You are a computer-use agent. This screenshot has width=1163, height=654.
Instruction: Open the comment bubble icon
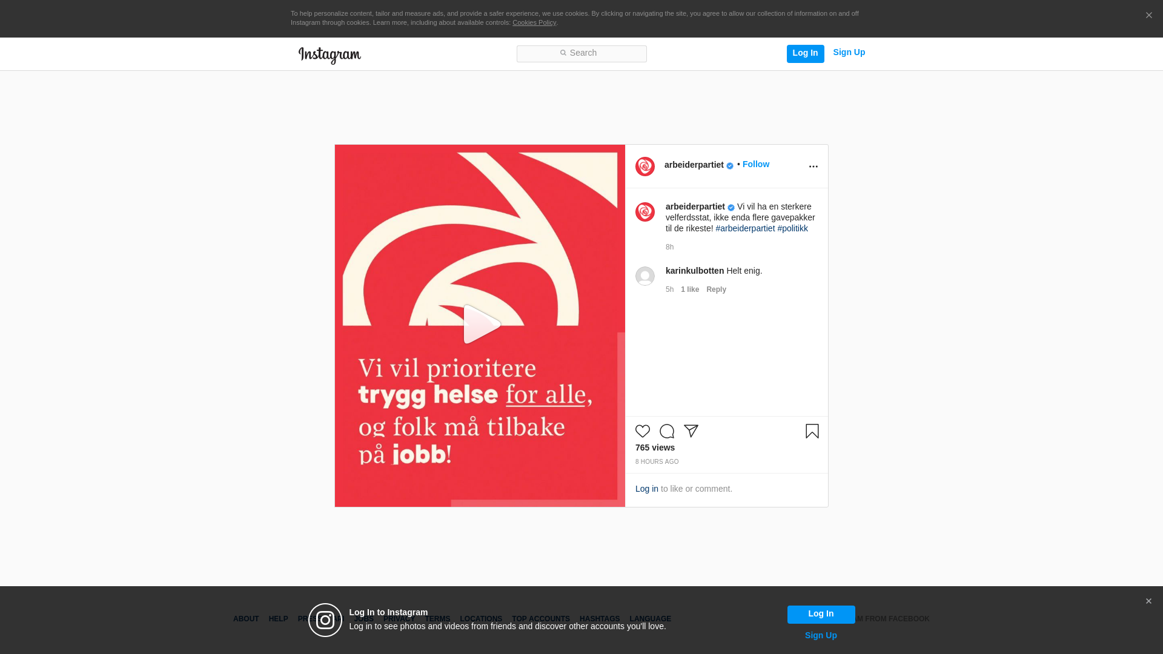667,431
